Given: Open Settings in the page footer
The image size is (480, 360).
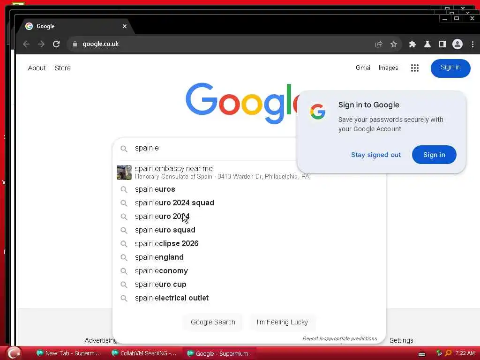Looking at the screenshot, I should coord(401,340).
